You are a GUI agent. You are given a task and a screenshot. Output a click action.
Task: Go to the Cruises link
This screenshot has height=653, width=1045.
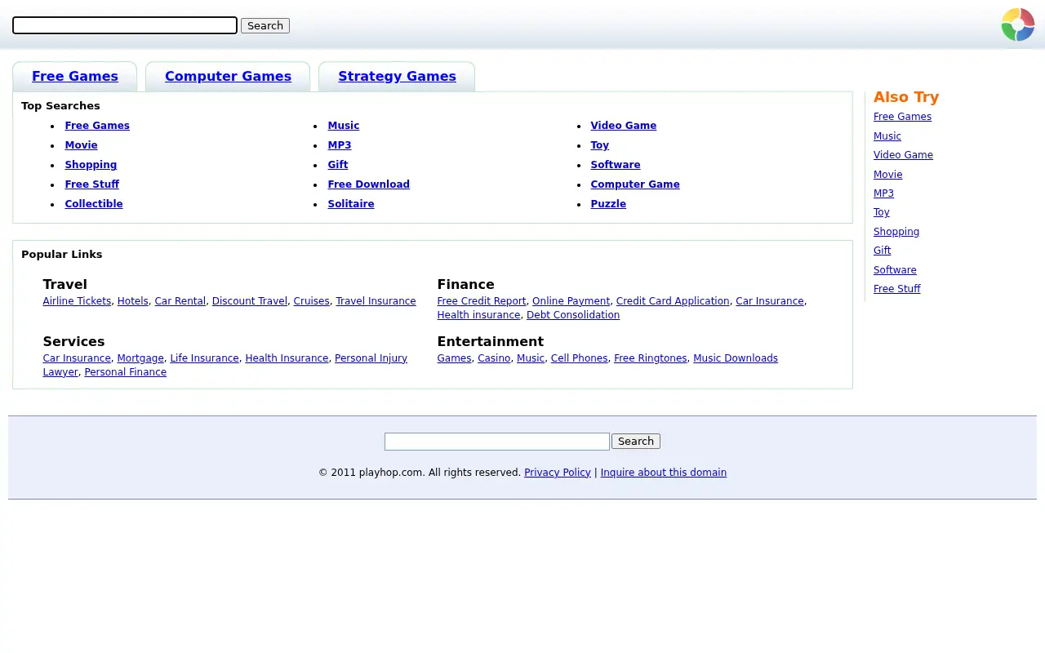click(x=312, y=301)
